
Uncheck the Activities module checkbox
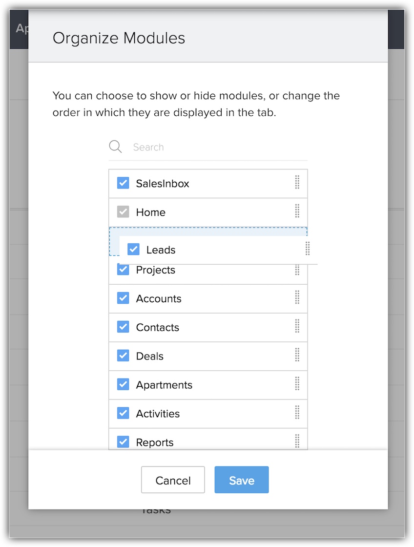[123, 414]
